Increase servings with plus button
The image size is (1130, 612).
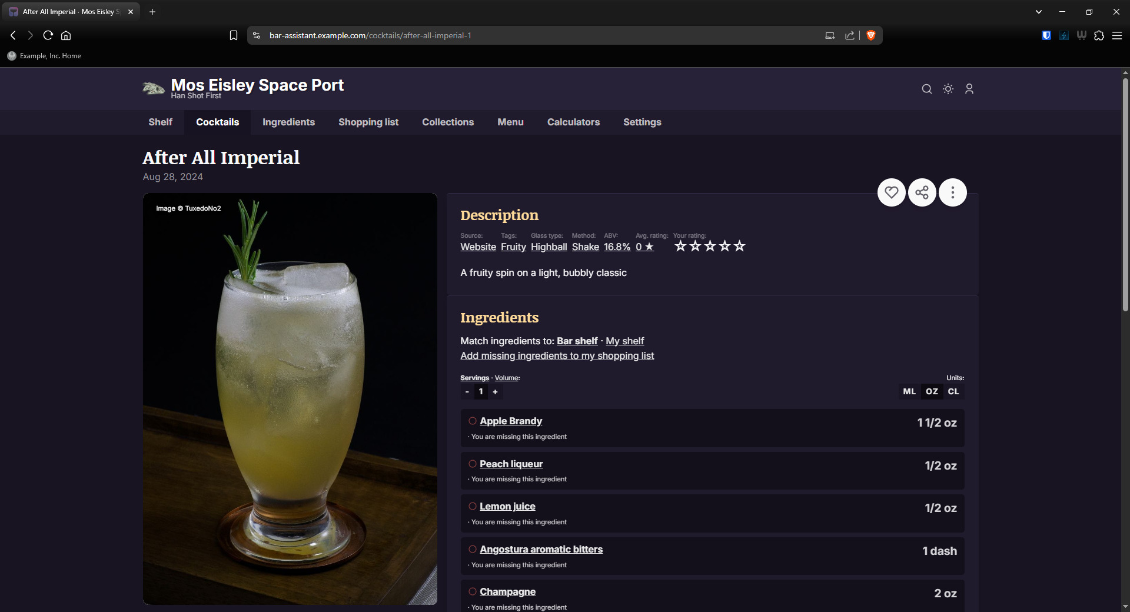[495, 392]
